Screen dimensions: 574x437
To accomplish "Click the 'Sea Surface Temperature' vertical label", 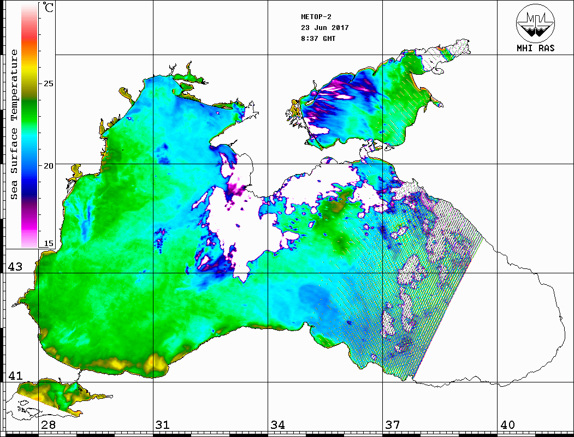I will coord(14,125).
